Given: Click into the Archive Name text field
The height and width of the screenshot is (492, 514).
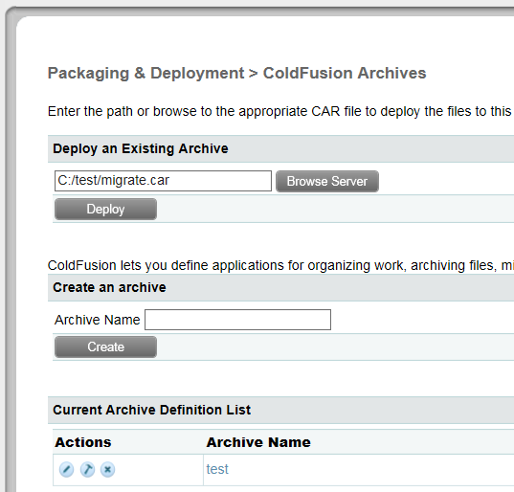Looking at the screenshot, I should click(237, 320).
